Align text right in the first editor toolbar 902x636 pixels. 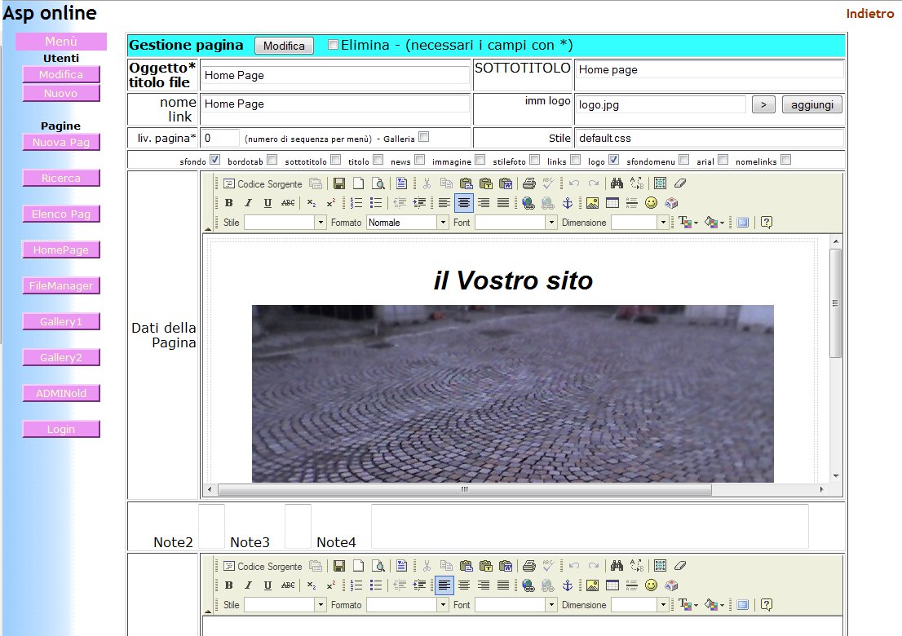point(483,203)
